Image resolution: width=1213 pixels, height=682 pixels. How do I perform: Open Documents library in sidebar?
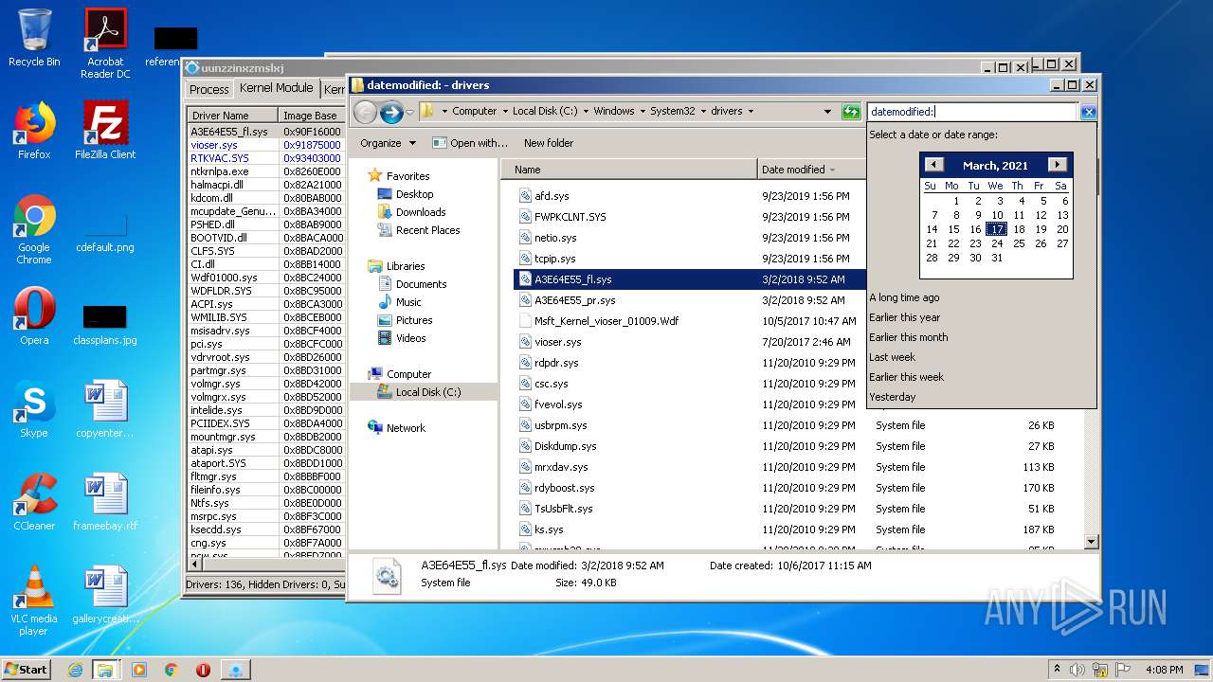(421, 284)
